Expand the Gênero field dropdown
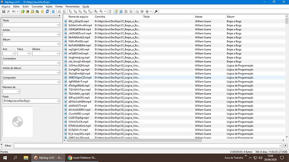Viewport: 289px width, 162px height. pyautogui.click(x=58, y=54)
